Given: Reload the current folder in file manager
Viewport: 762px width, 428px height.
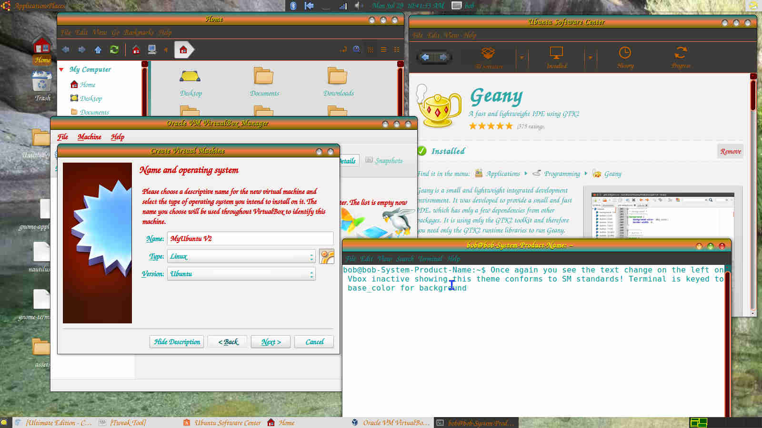Looking at the screenshot, I should tap(114, 49).
